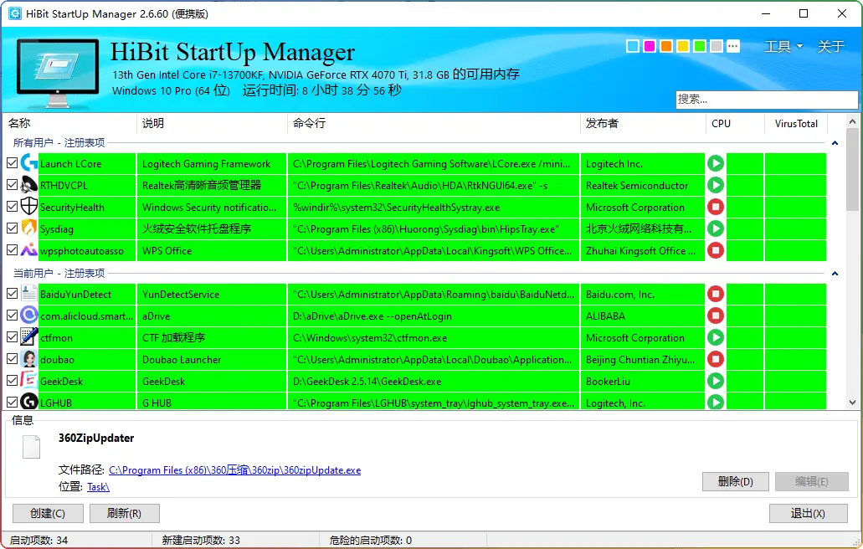
Task: Click the LGHUB Logitech G icon
Action: [28, 403]
